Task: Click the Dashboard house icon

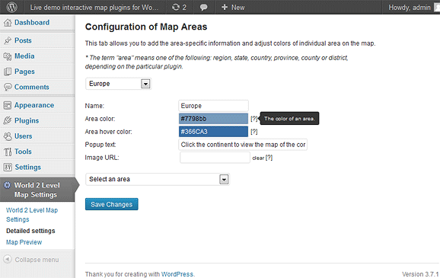Action: 8,23
